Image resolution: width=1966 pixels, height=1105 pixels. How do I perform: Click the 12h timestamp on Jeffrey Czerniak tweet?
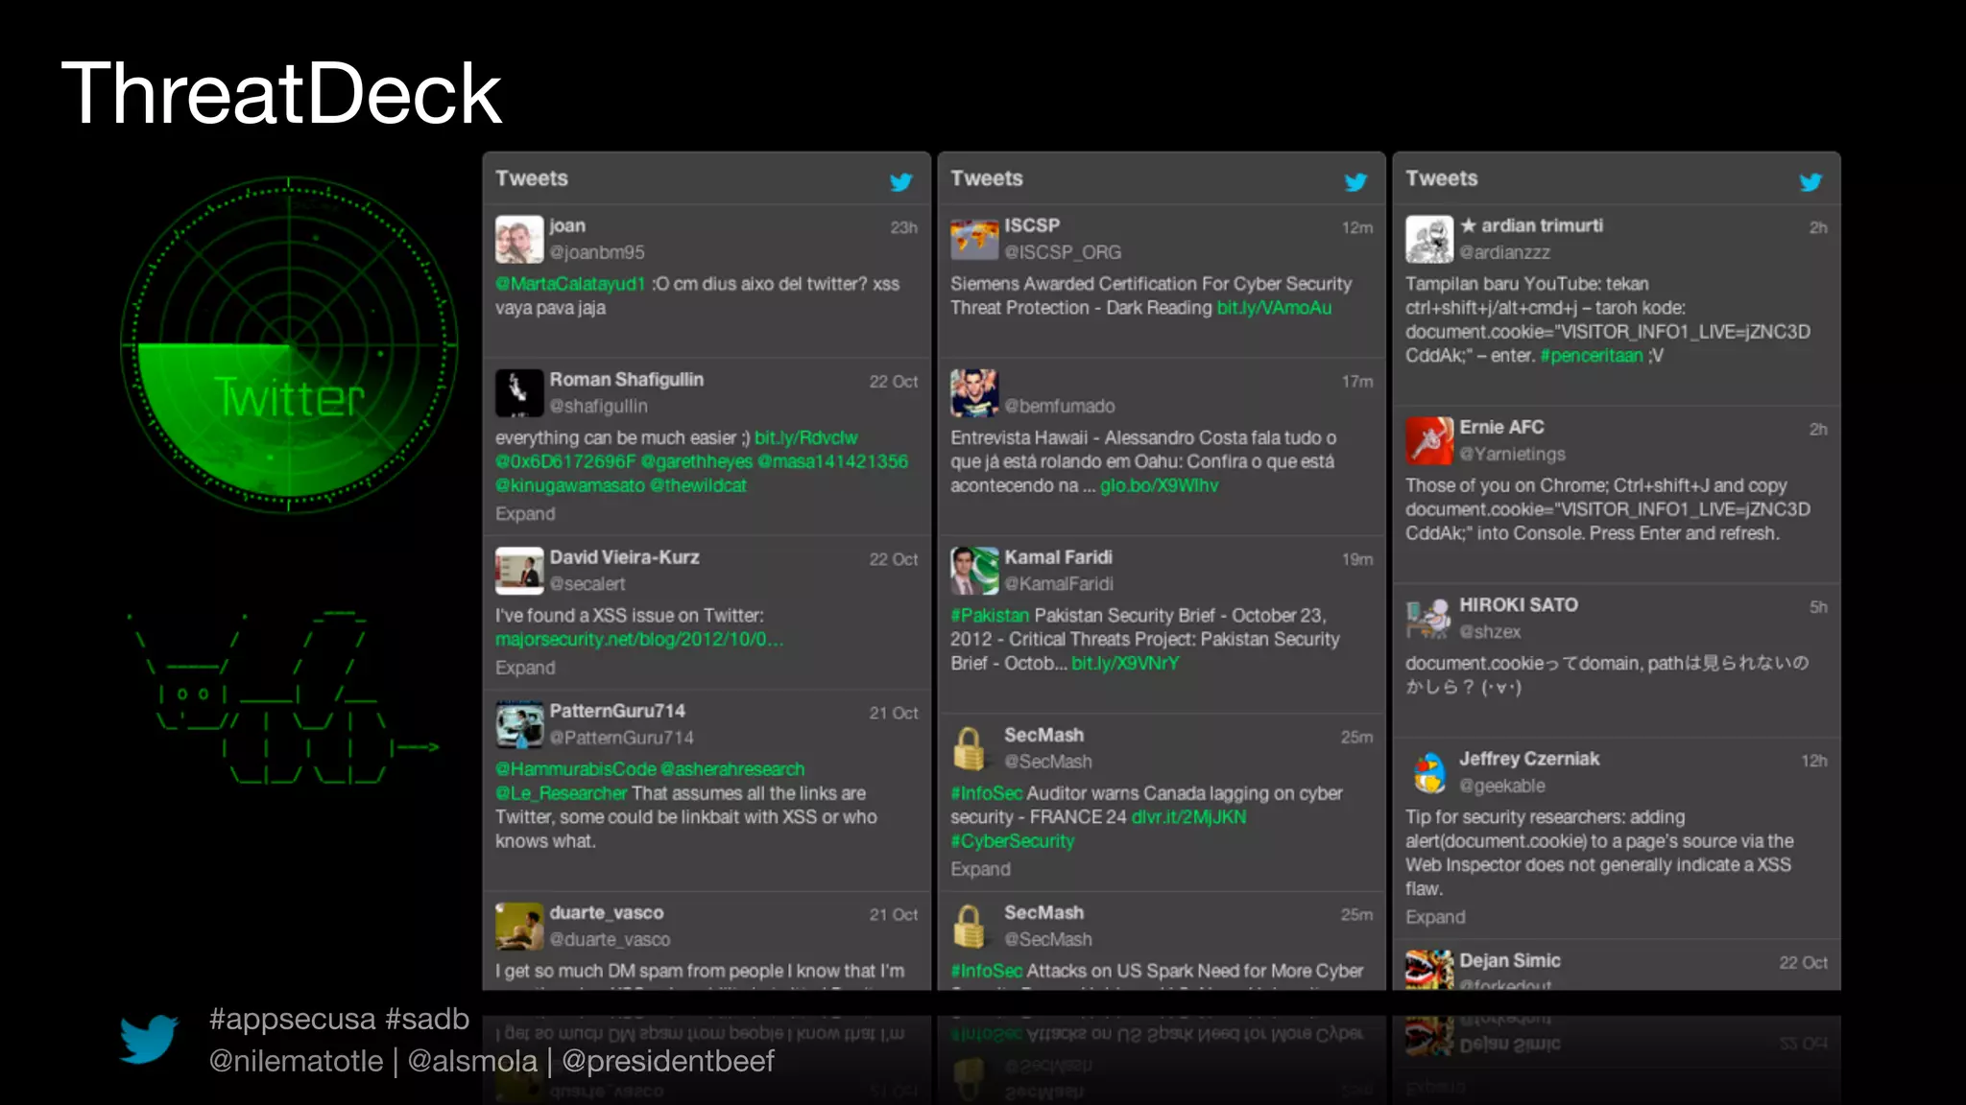pos(1814,760)
